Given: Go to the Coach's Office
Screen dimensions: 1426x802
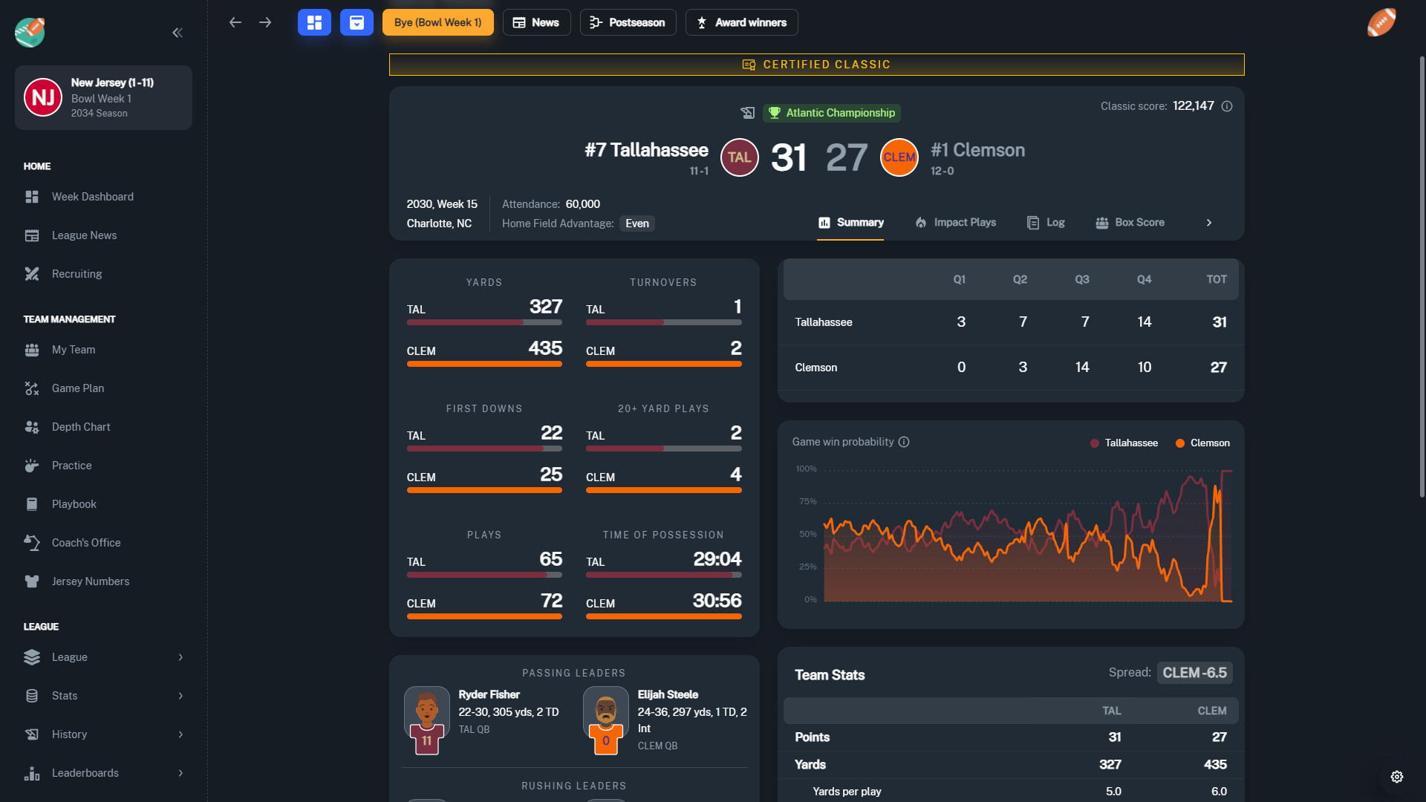Looking at the screenshot, I should coord(85,542).
